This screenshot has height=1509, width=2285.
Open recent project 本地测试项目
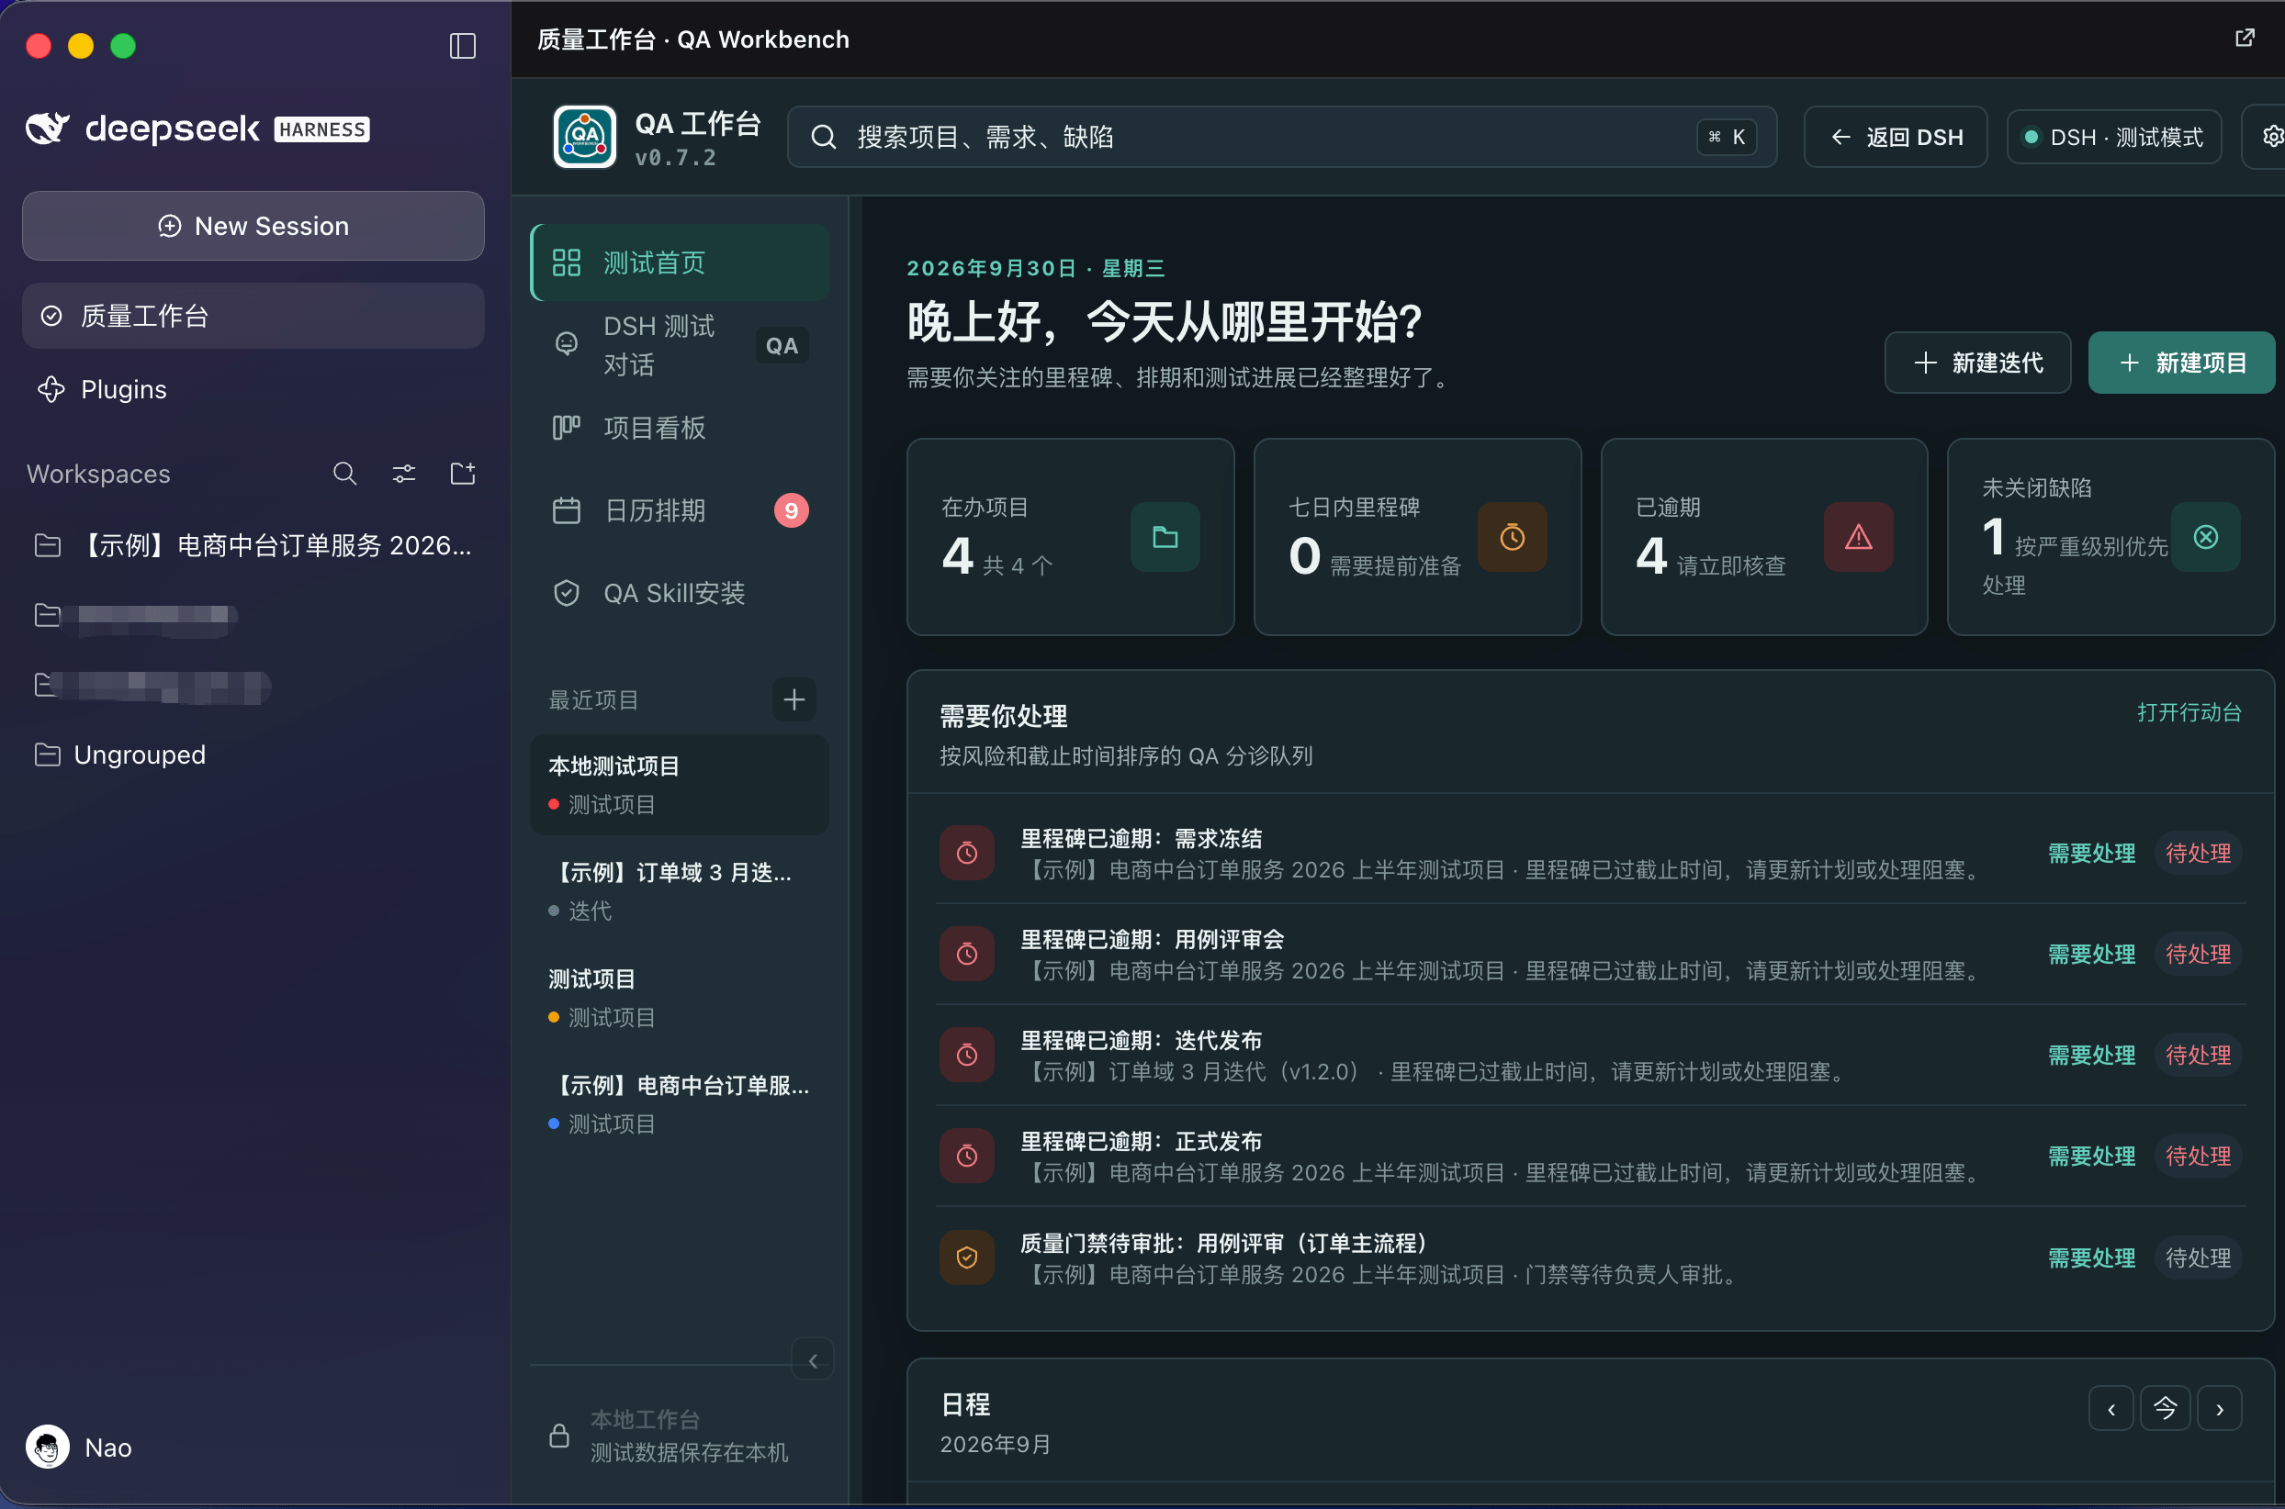[680, 785]
